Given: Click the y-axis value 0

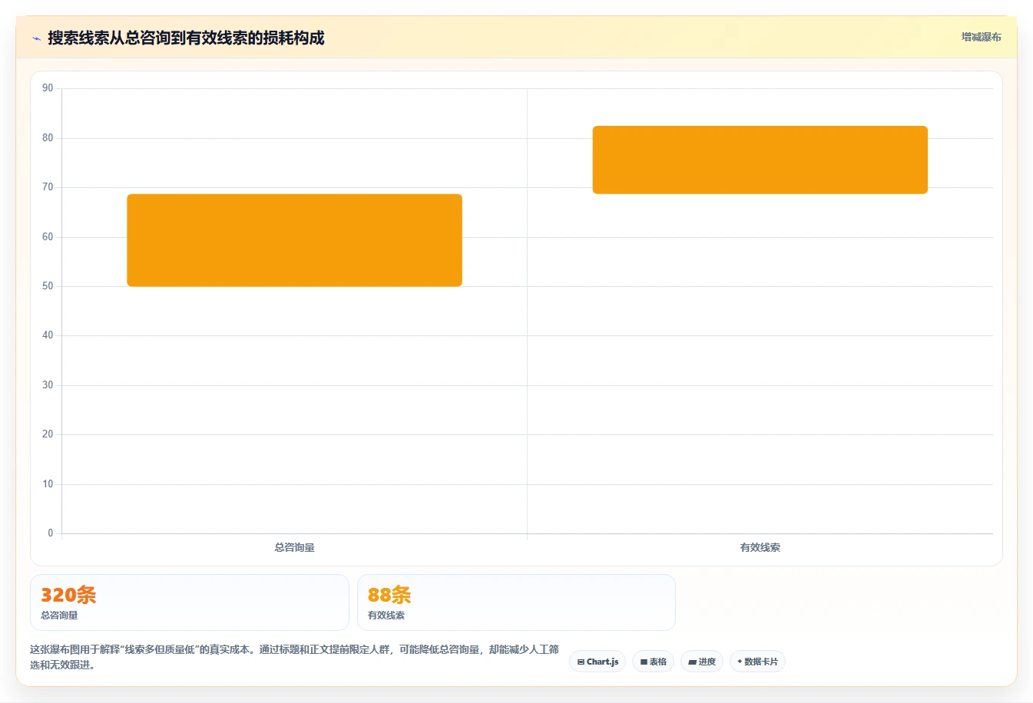Looking at the screenshot, I should tap(51, 533).
